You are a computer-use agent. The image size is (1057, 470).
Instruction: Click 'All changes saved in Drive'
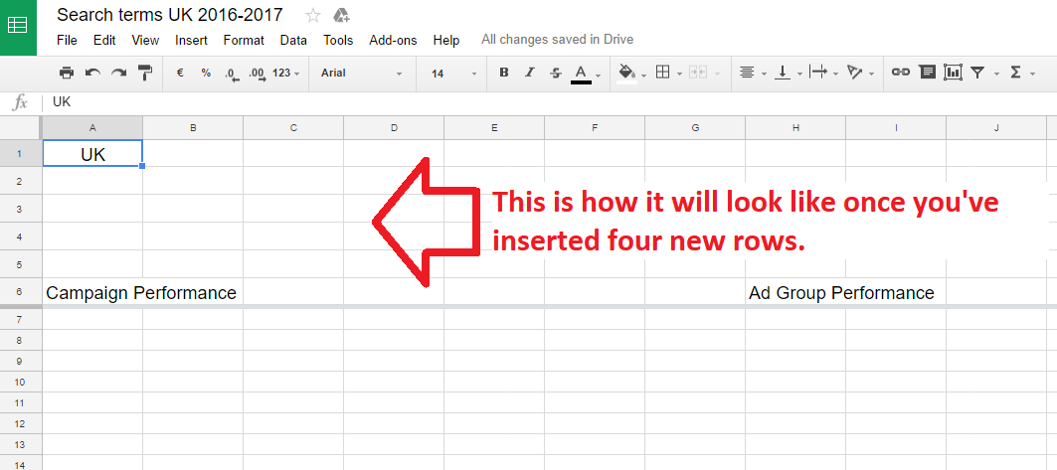(x=557, y=40)
